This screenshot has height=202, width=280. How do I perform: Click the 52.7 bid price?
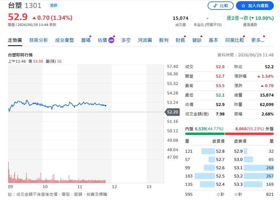tap(220, 159)
